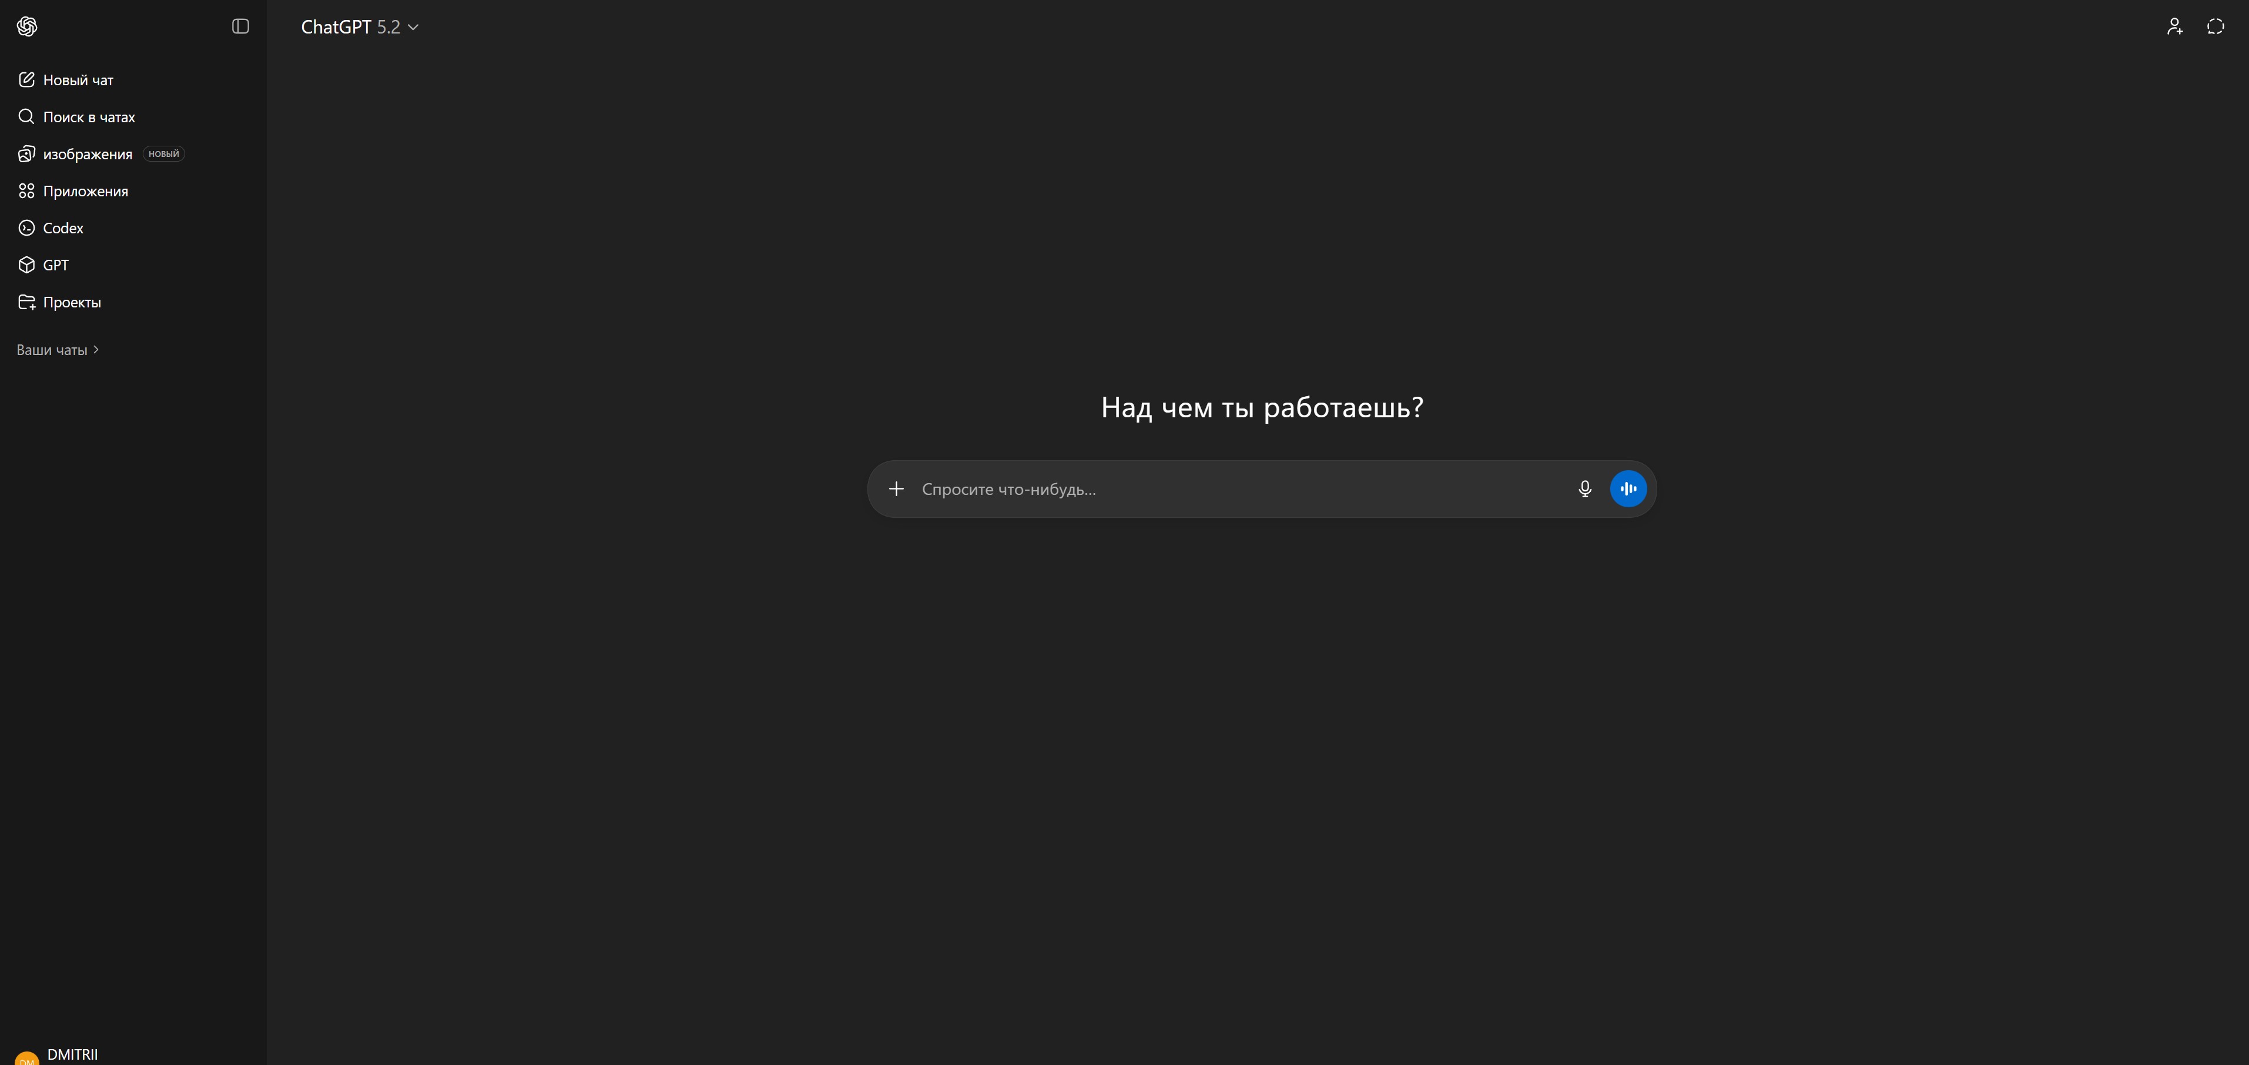Start a new chat via Новый чат
2249x1065 pixels.
click(78, 81)
